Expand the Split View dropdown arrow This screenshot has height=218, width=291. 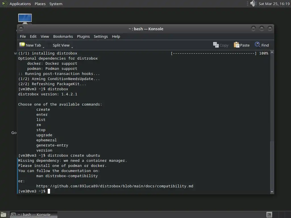click(72, 48)
